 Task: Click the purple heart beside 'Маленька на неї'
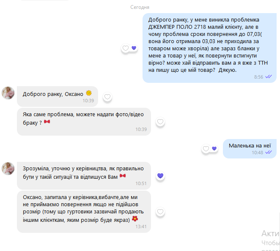[214, 148]
